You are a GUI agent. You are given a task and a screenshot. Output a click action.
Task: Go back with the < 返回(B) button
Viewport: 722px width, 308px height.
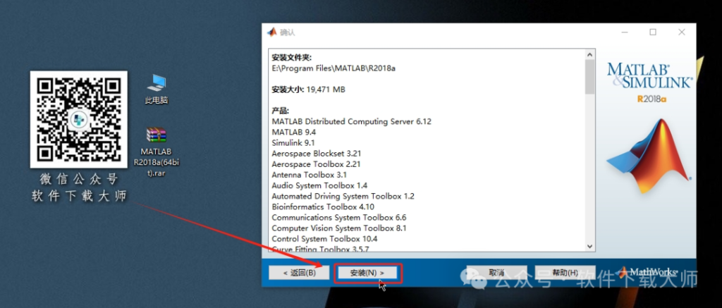point(299,273)
